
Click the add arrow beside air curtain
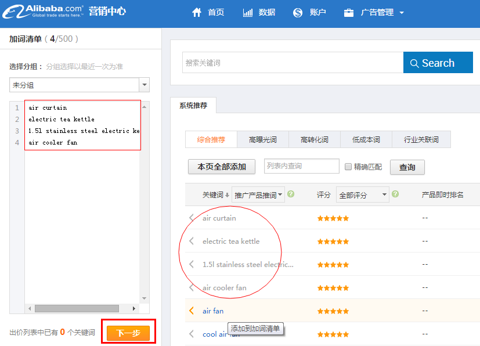tap(192, 218)
